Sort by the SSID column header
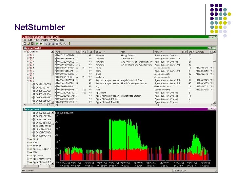 click(x=107, y=52)
